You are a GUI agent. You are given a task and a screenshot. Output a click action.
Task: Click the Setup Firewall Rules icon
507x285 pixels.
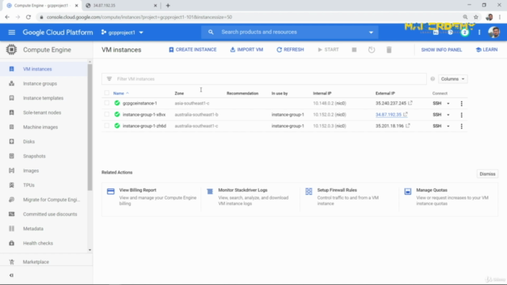pos(309,192)
